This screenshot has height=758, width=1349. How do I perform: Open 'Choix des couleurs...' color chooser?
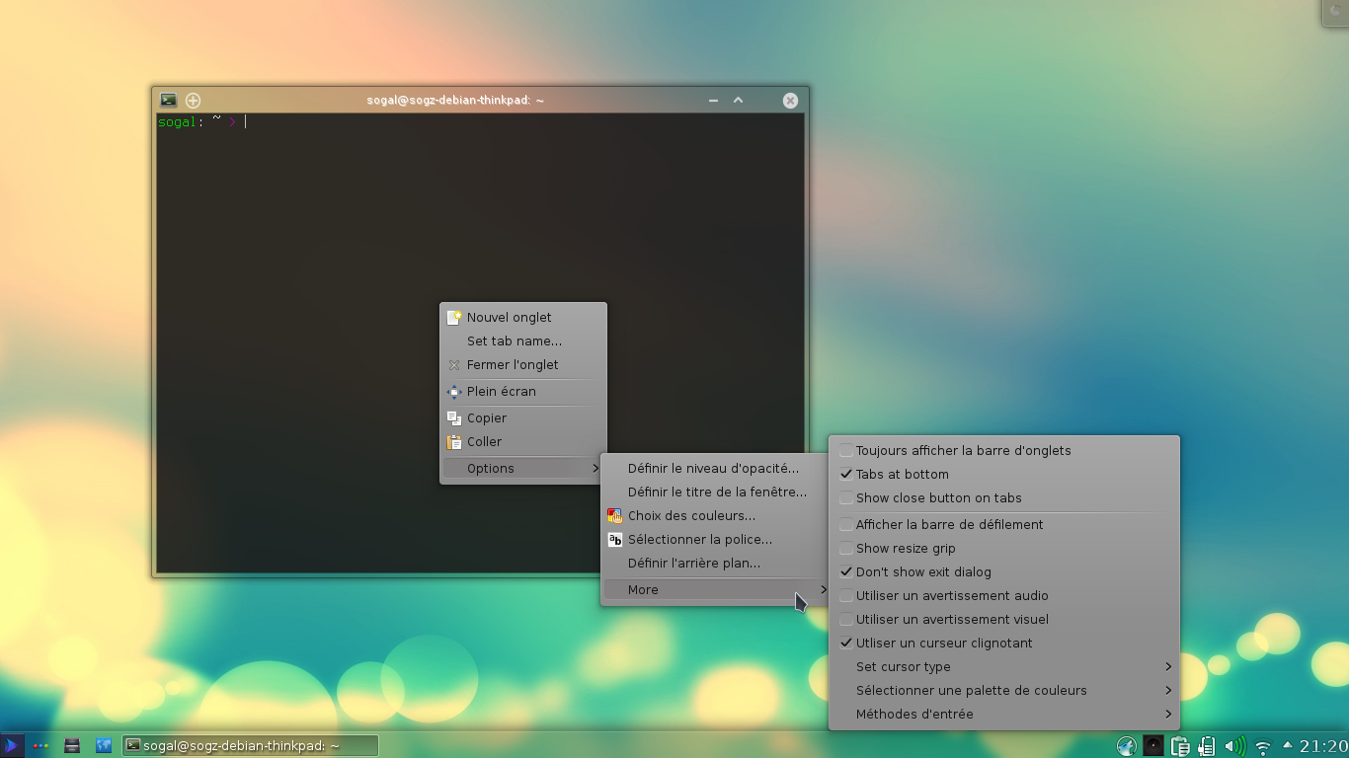691,516
